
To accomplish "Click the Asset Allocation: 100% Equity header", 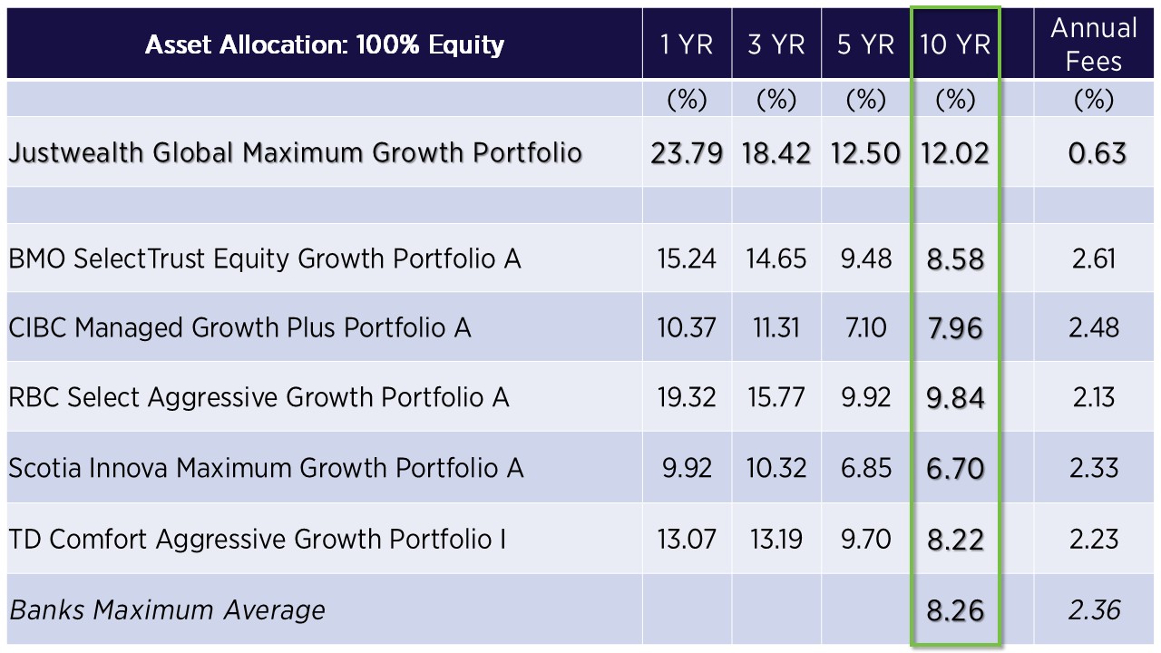I will (x=324, y=44).
